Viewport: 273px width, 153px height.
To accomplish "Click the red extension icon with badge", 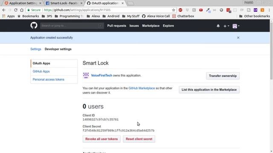I will 228,10.
